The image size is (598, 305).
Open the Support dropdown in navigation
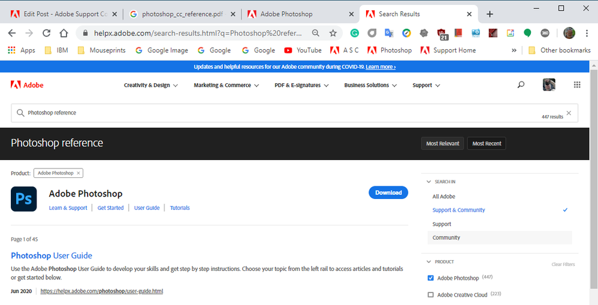(x=426, y=86)
